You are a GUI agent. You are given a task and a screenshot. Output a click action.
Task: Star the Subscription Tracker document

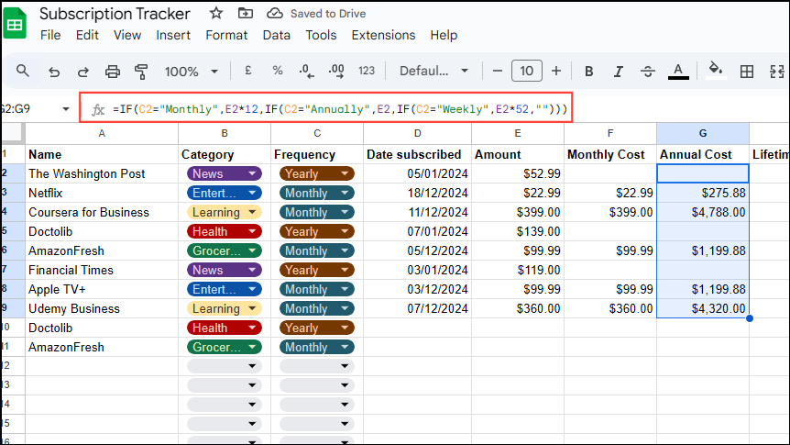click(216, 13)
